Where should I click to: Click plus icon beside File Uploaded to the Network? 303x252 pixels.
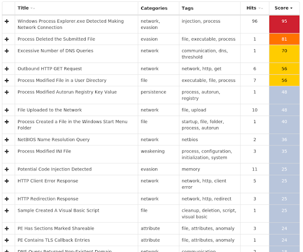coord(7,110)
